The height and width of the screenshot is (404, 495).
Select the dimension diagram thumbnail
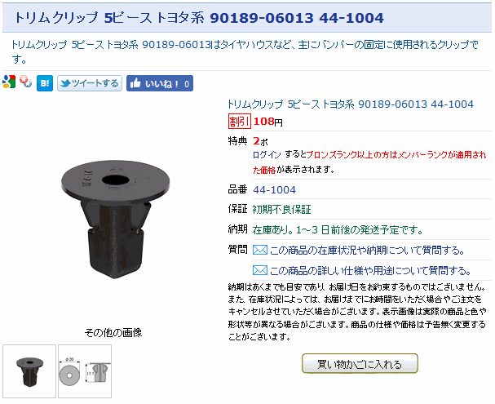[x=85, y=371]
